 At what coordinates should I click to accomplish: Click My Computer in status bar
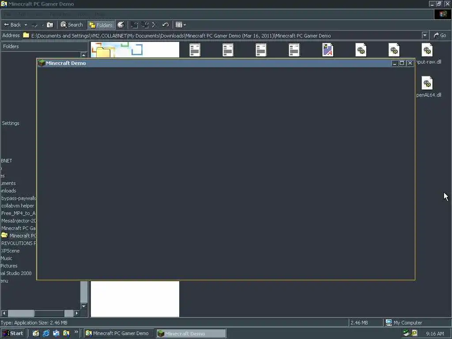click(x=404, y=323)
